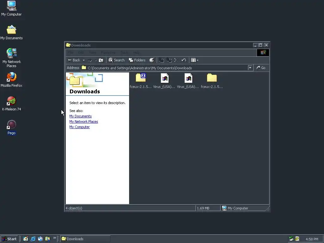Click the fourth quick launch search icon

click(47, 239)
